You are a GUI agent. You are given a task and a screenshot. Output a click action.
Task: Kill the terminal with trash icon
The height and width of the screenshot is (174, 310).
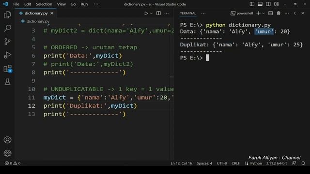click(x=279, y=13)
